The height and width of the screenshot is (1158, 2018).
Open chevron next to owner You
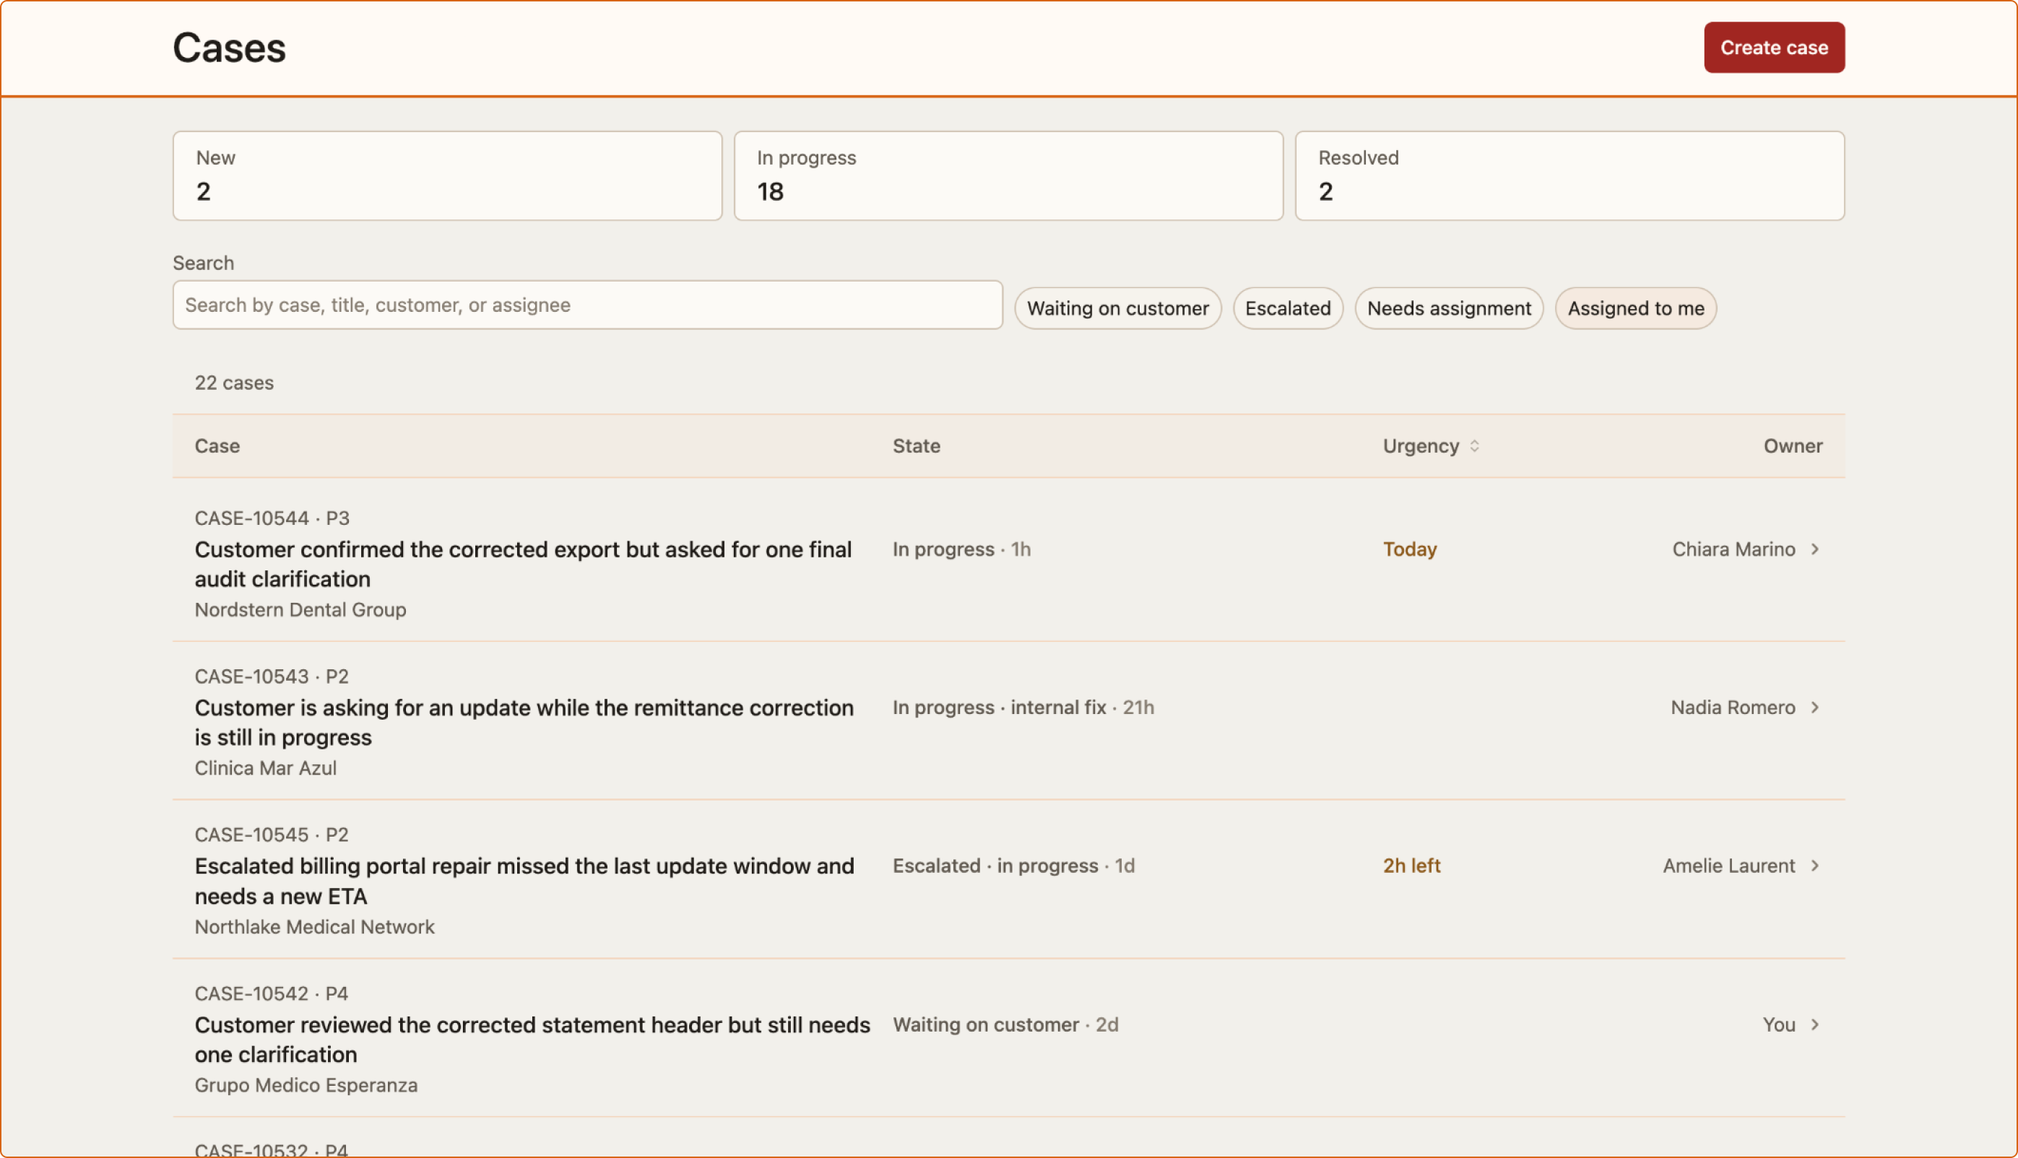tap(1814, 1025)
